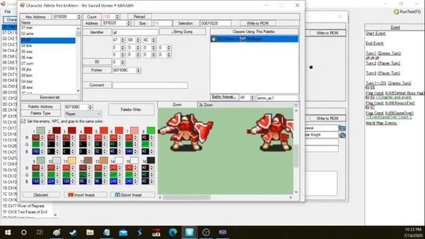The height and width of the screenshot is (239, 425).
Task: Click color swatch 7 pink
Action: coord(134,130)
